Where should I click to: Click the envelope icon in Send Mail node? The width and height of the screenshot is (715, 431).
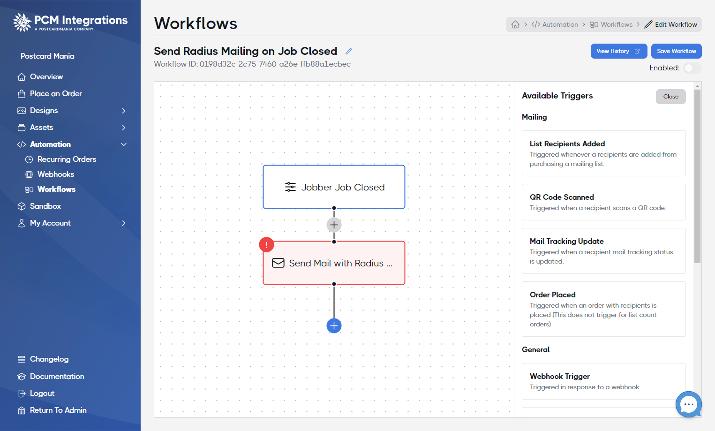[278, 263]
